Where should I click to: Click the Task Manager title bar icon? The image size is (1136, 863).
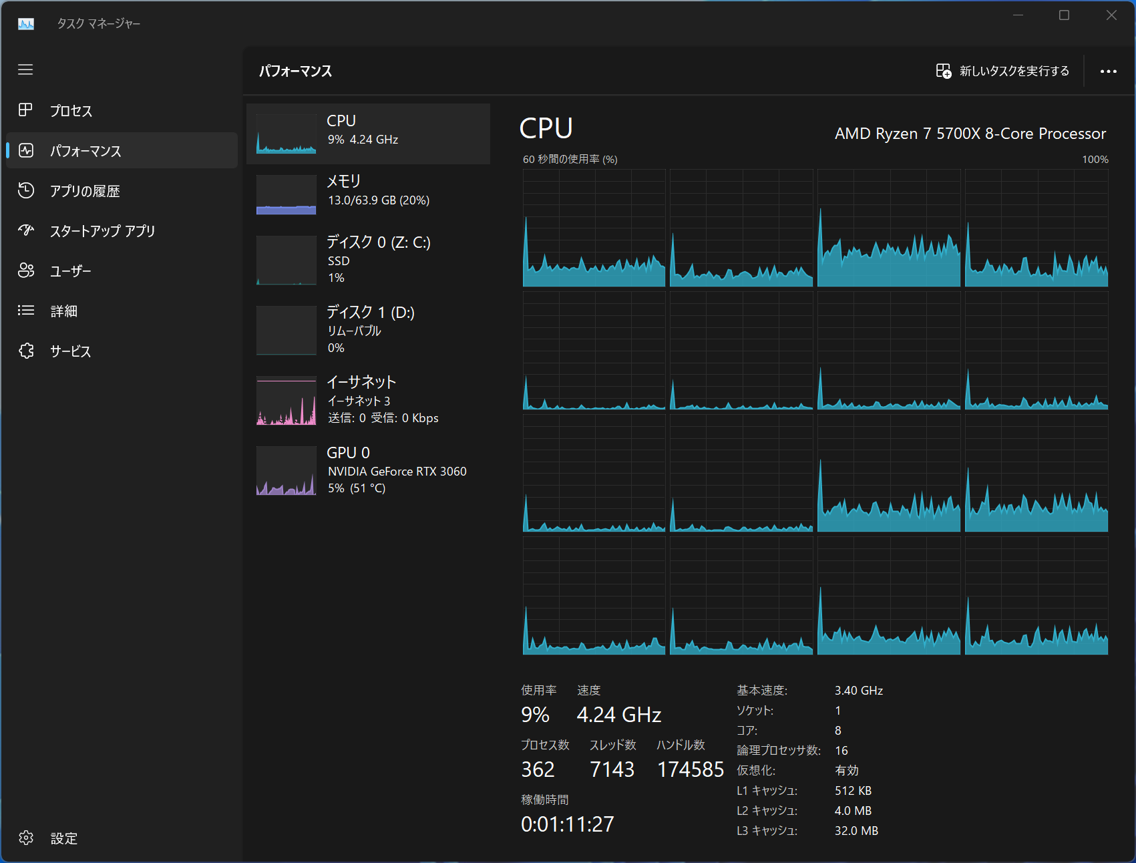(x=26, y=23)
